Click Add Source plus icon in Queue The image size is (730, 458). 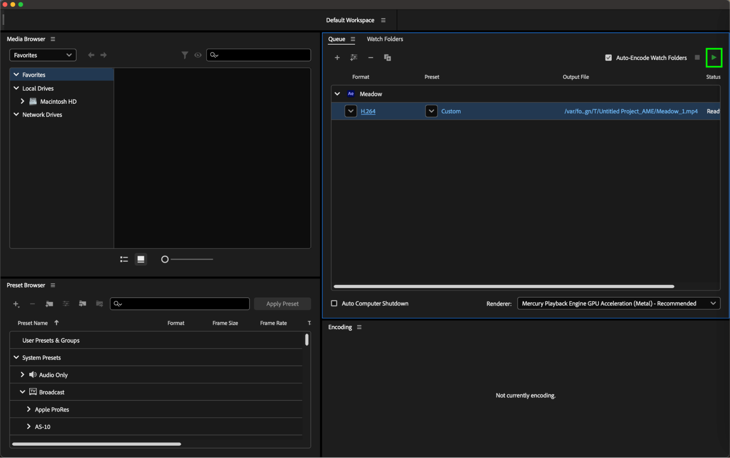(337, 58)
